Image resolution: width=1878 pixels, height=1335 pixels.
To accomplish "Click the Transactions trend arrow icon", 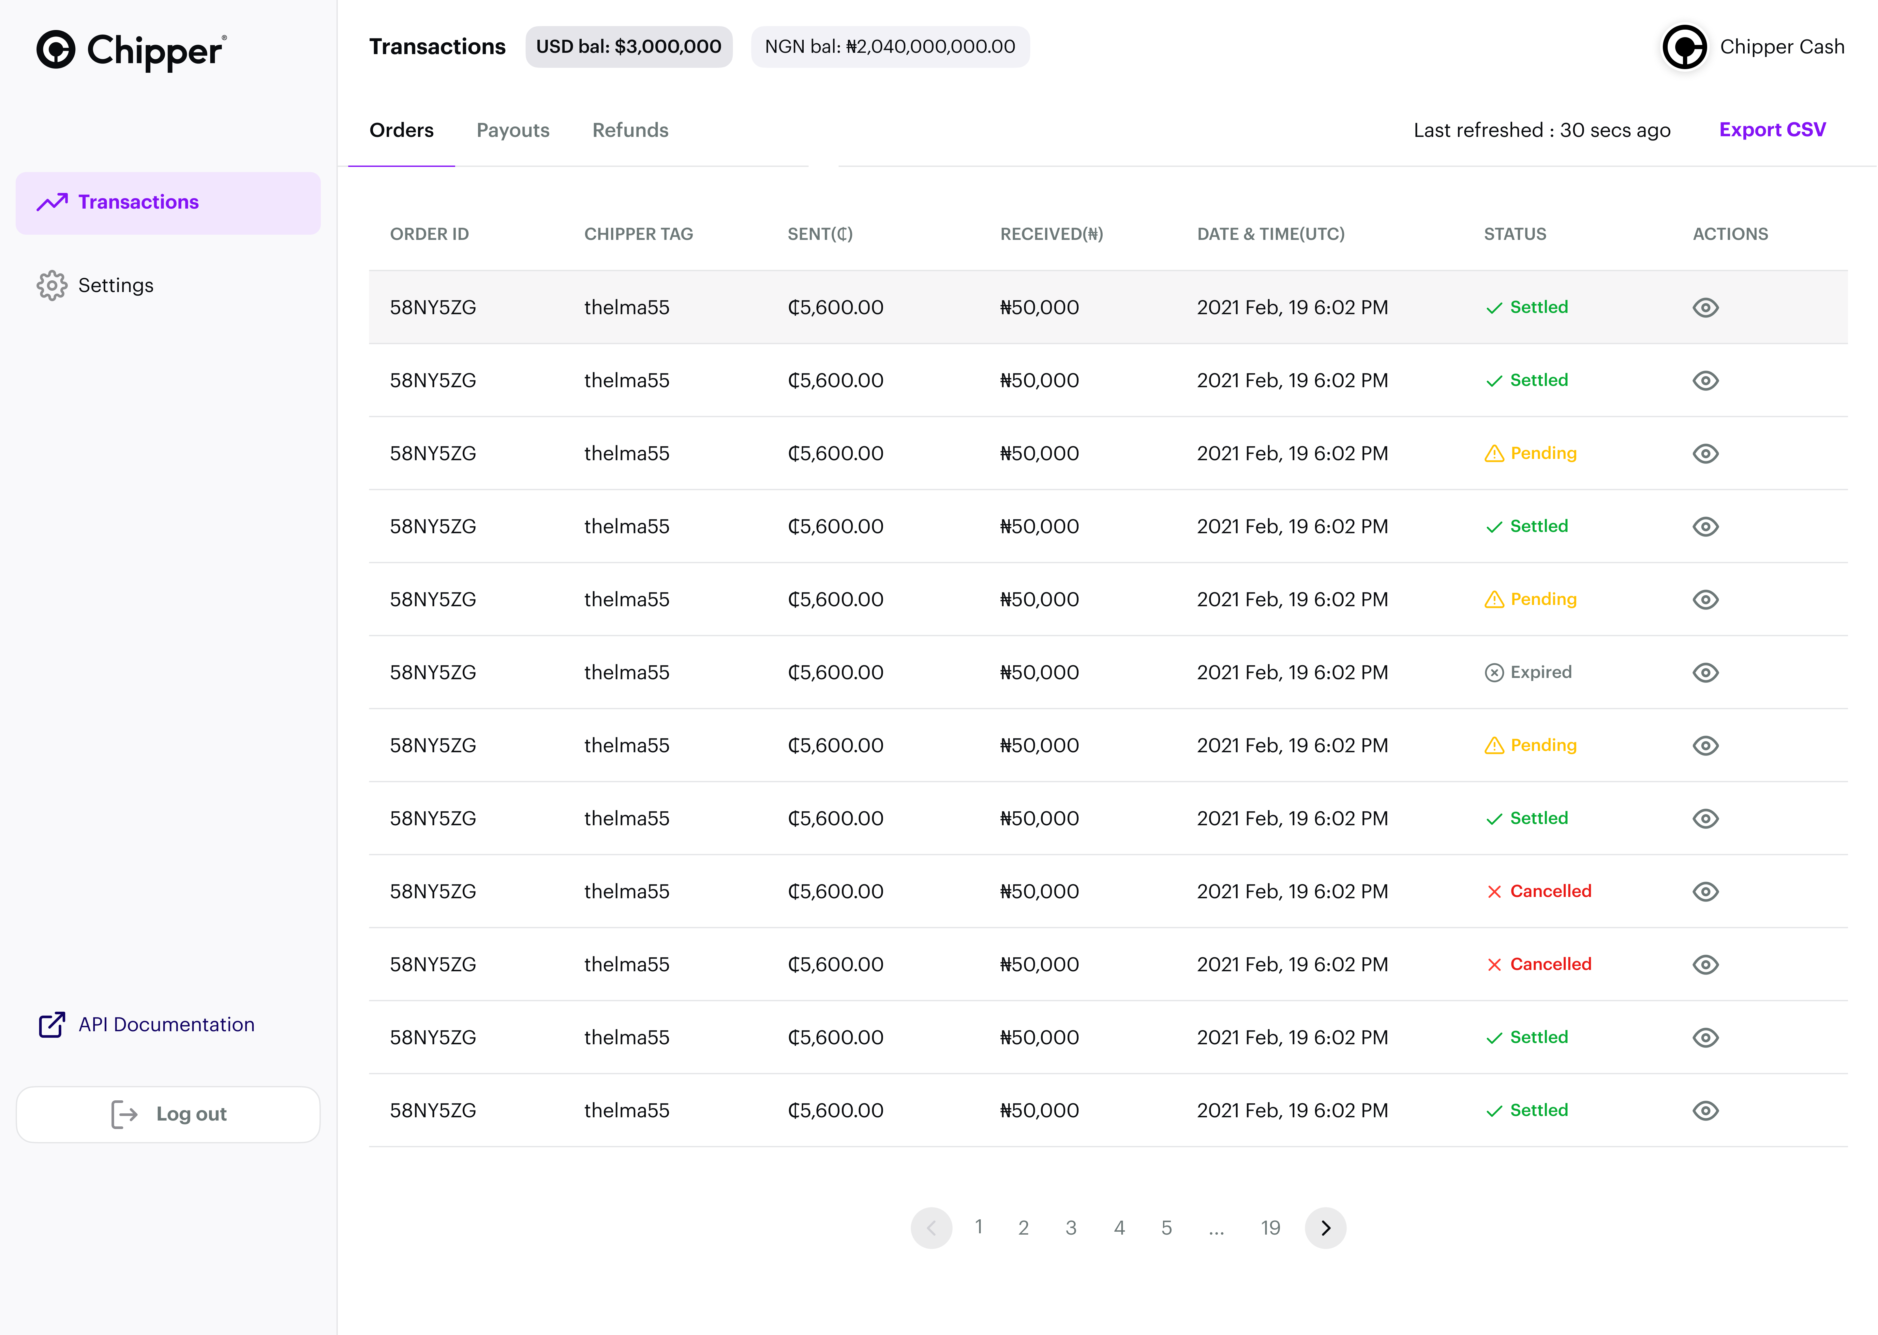I will point(52,202).
